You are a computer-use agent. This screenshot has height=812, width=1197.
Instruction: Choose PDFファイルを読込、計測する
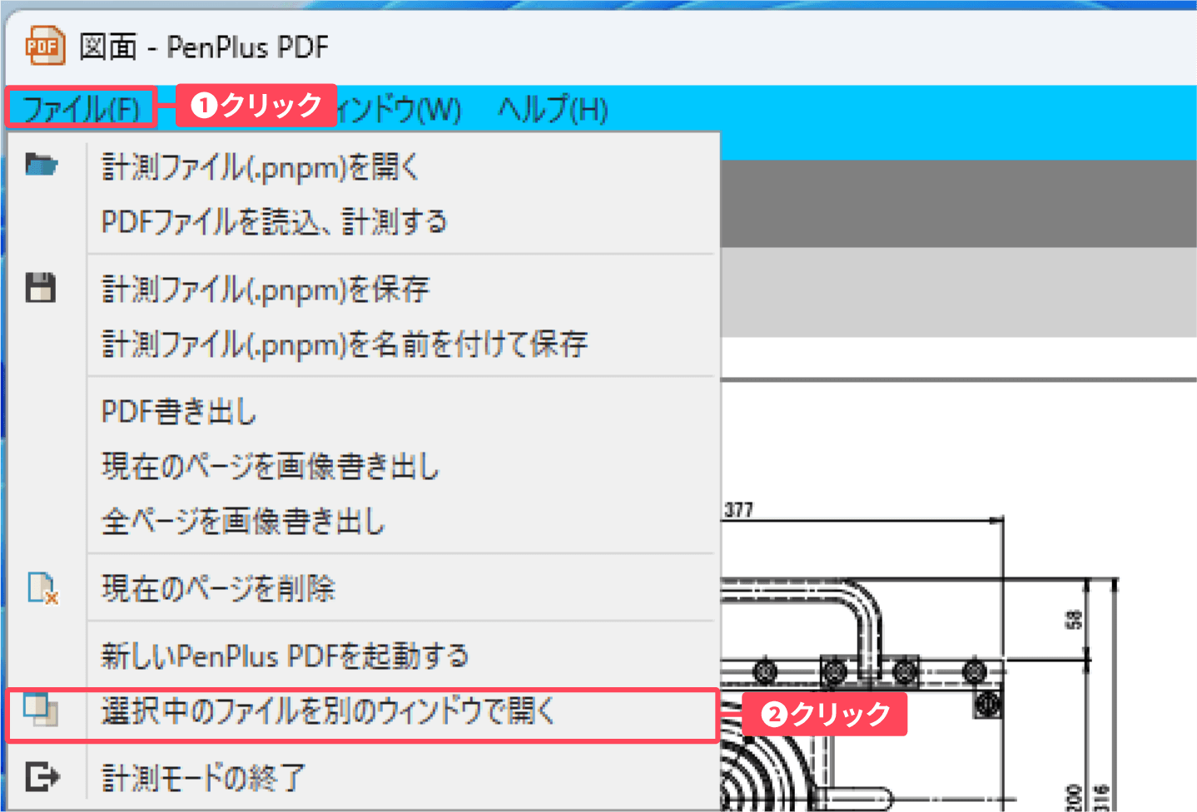pos(274,222)
